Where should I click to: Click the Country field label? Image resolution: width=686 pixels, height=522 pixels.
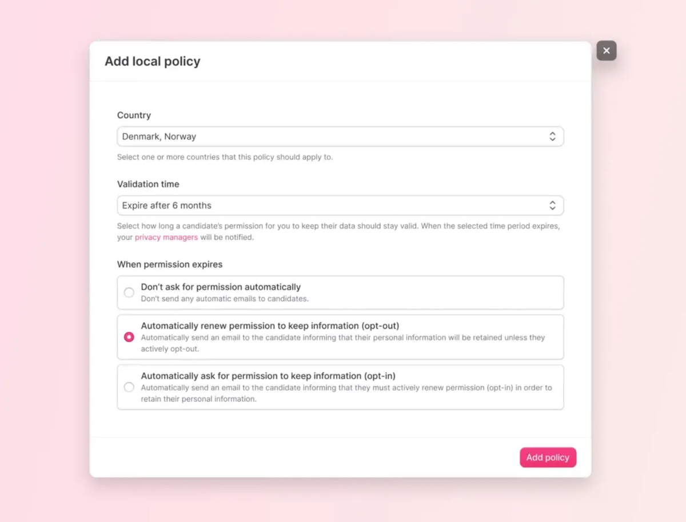pos(134,115)
